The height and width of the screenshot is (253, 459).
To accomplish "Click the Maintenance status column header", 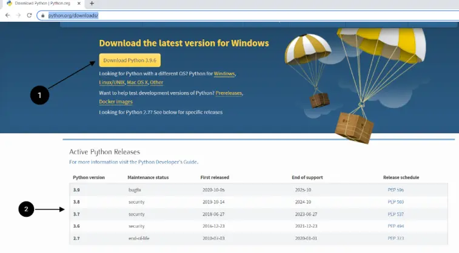I will 148,177.
